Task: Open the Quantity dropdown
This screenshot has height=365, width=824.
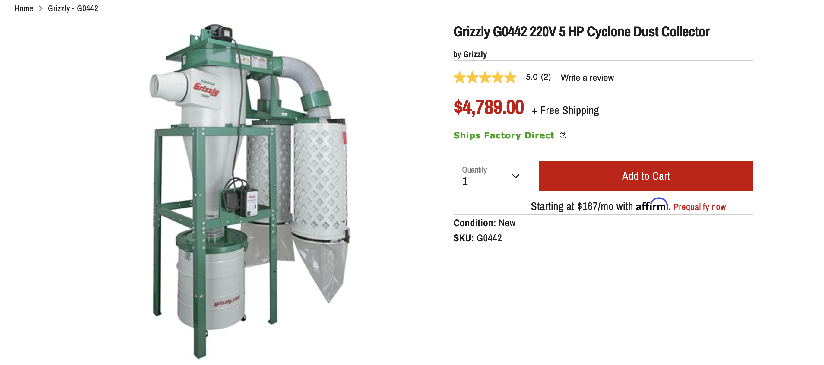Action: [490, 176]
